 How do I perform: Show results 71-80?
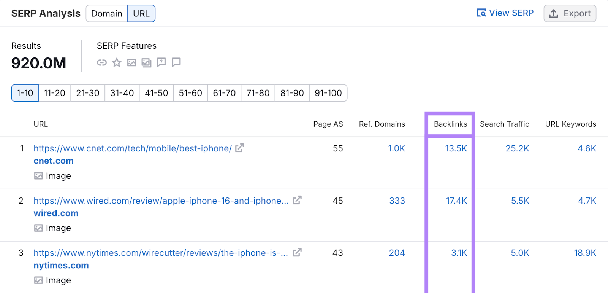coord(258,93)
